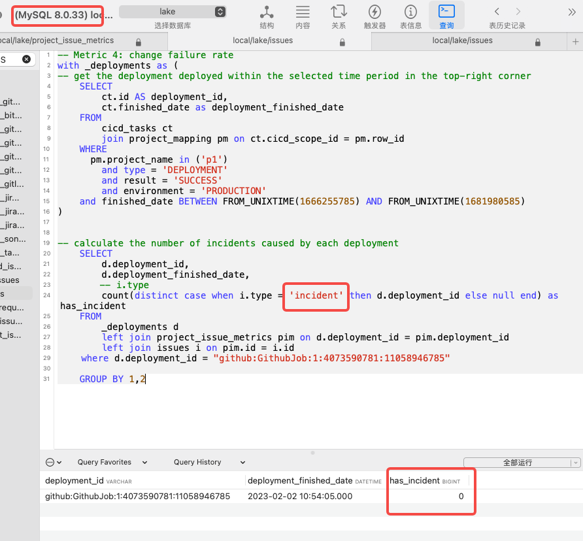Click lock icon on rightmost issues tab

coord(538,42)
